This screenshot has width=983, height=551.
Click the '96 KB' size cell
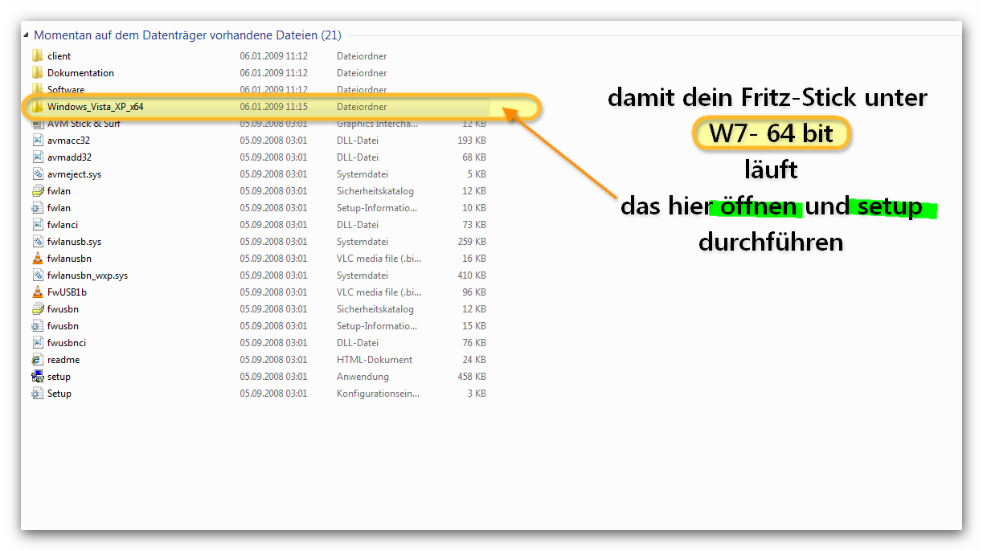(x=473, y=292)
